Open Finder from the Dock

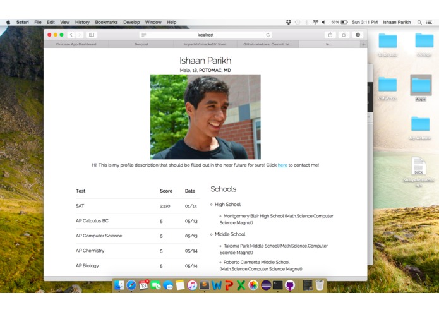(x=119, y=285)
